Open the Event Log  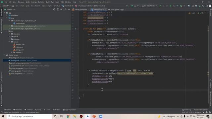pos(186,110)
